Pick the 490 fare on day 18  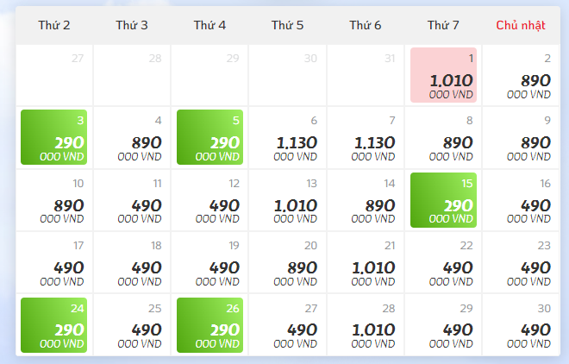click(x=132, y=263)
